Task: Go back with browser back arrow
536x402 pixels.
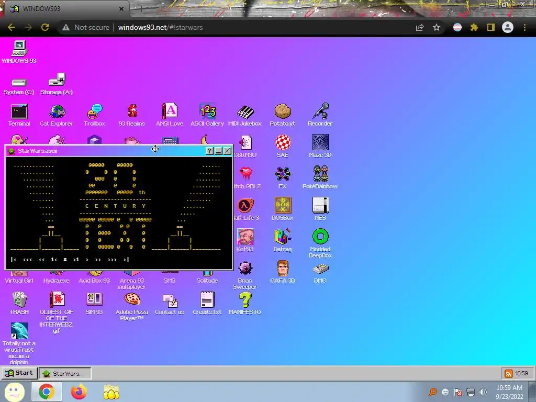Action: tap(12, 27)
